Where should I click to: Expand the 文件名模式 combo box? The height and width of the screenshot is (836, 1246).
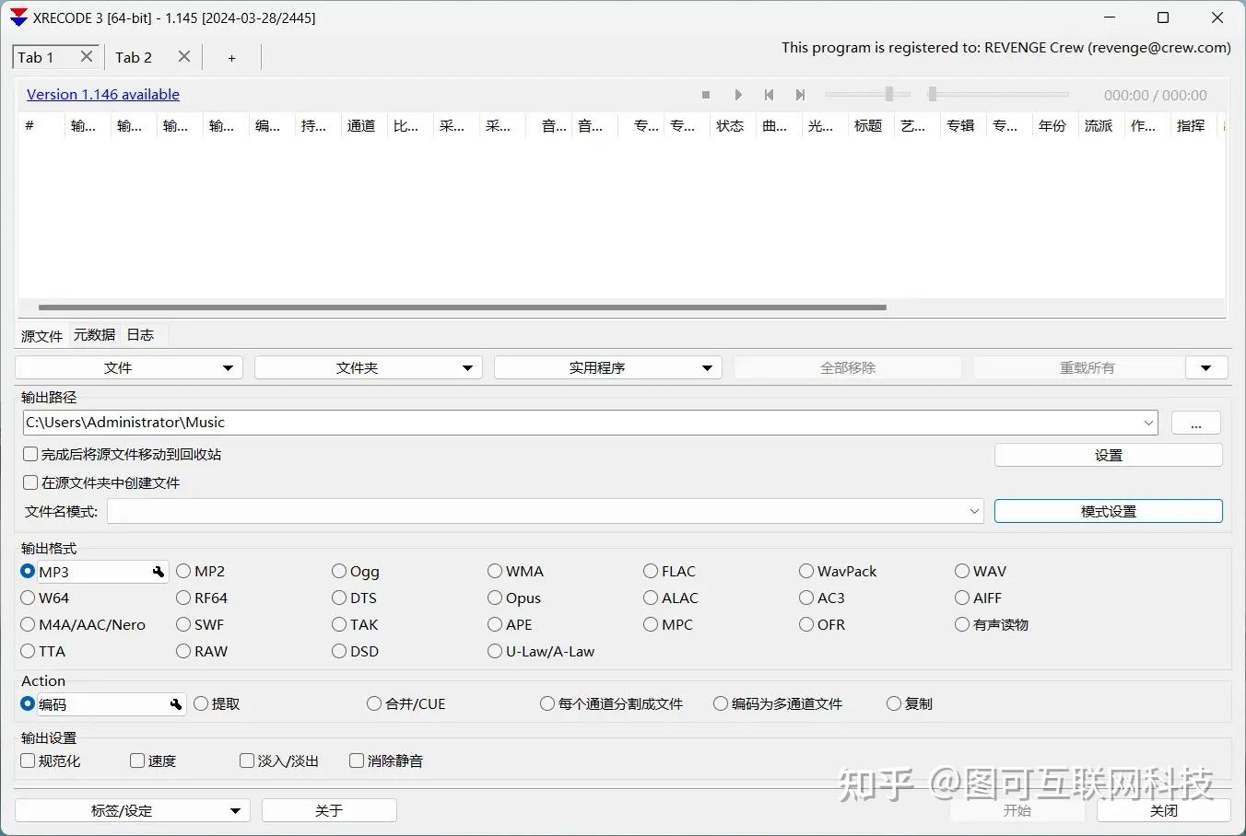[x=974, y=511]
